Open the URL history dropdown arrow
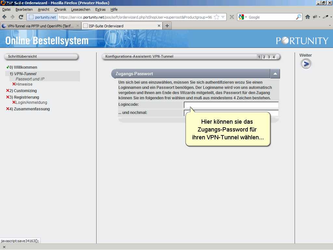This screenshot has width=333, height=250. [223, 17]
